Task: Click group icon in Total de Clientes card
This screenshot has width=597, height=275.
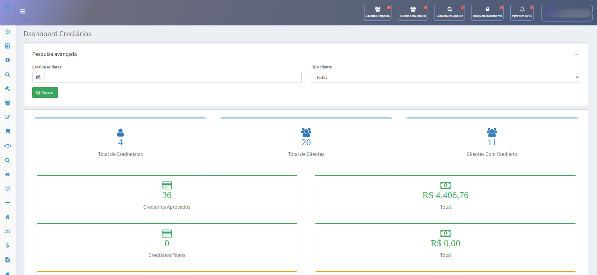Action: pyautogui.click(x=306, y=132)
